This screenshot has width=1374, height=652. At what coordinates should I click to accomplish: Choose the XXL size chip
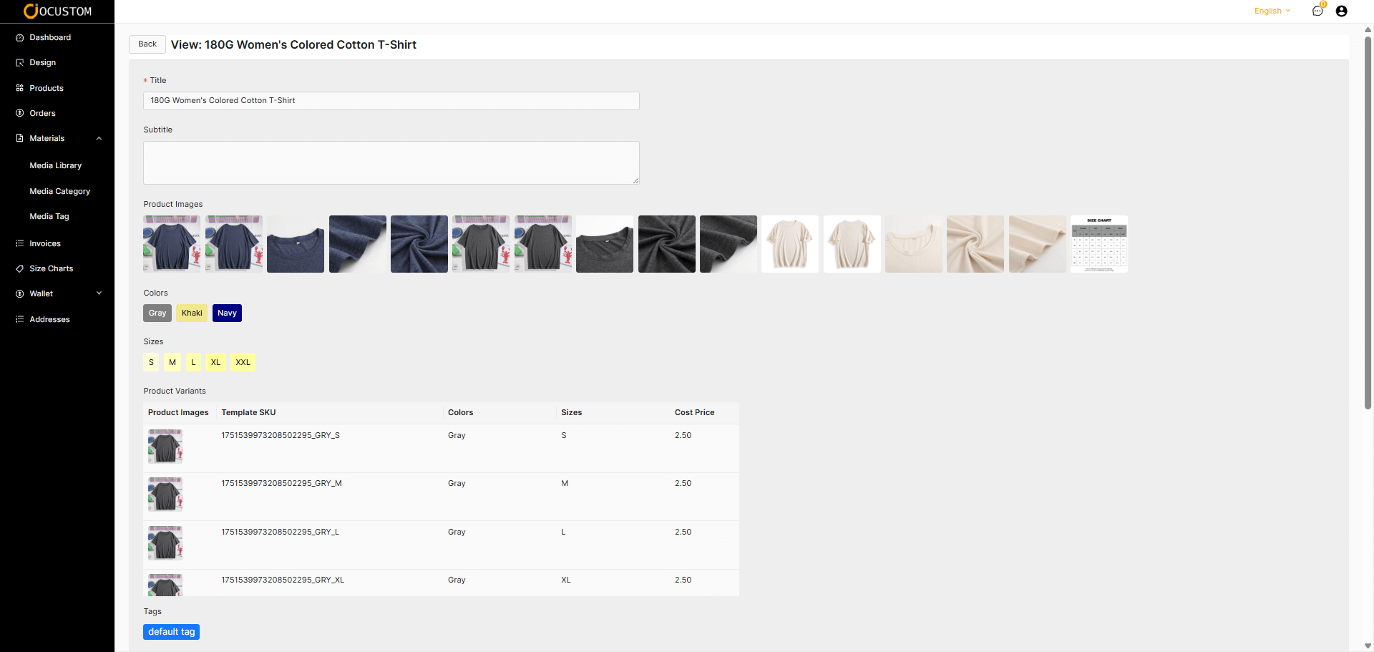(243, 363)
